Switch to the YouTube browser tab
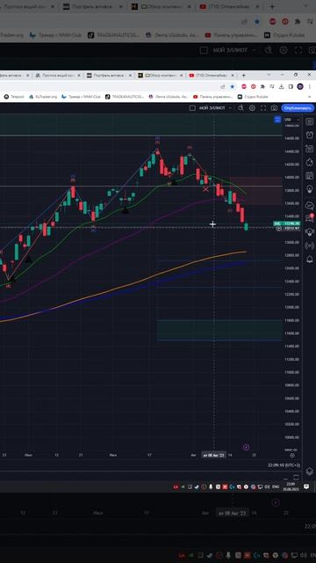 [x=212, y=76]
